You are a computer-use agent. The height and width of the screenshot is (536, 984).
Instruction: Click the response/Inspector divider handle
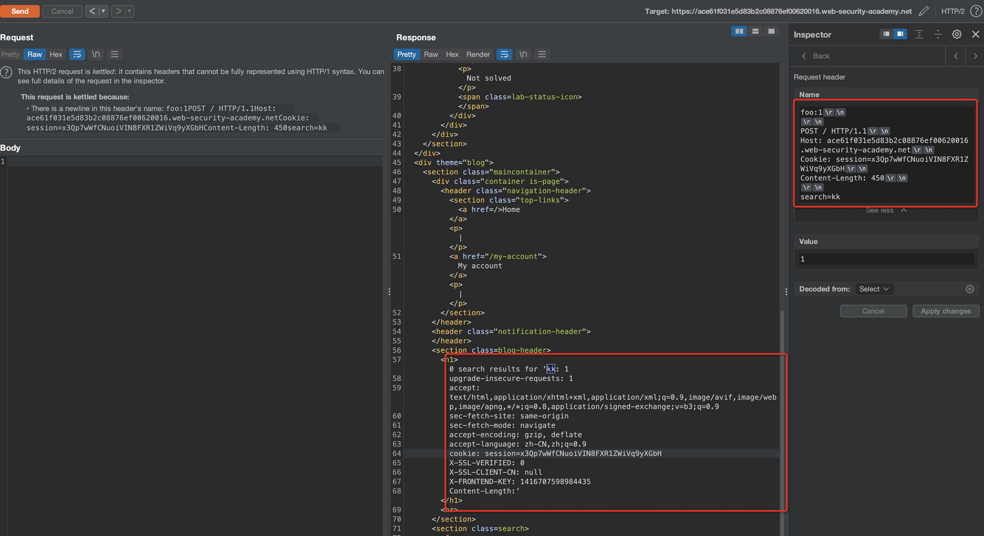click(786, 292)
